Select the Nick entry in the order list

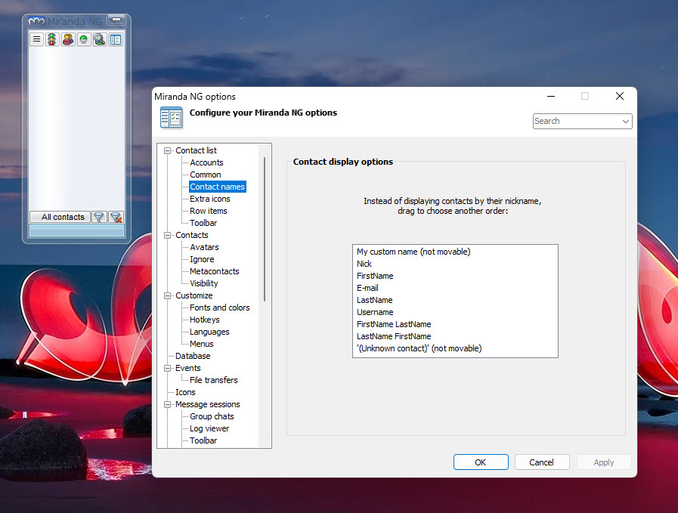pos(455,264)
